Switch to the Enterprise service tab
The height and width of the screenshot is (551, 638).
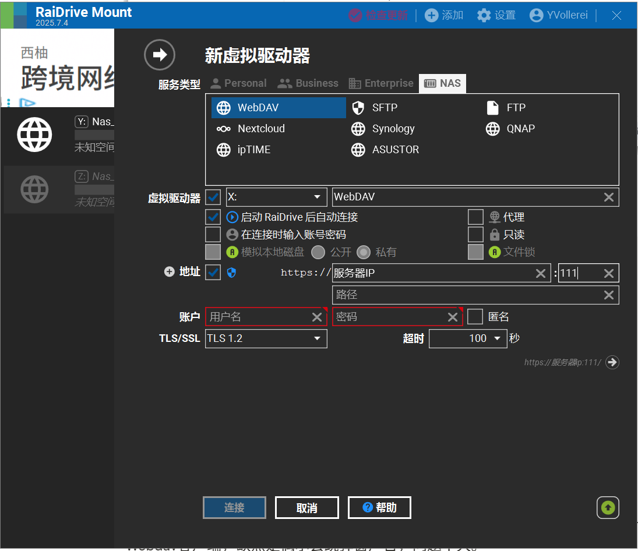pyautogui.click(x=381, y=83)
